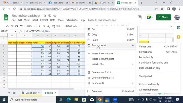
Task: Open File Explorer from the taskbar
Action: 76,100
